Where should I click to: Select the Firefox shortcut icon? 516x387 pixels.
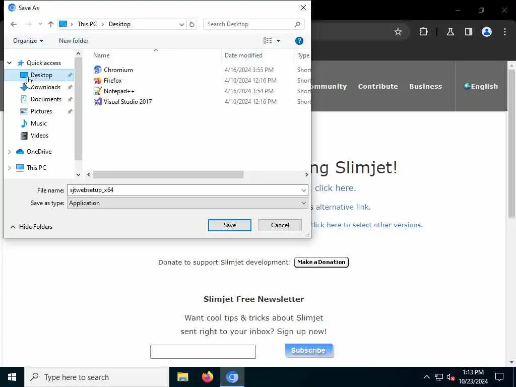pyautogui.click(x=97, y=80)
